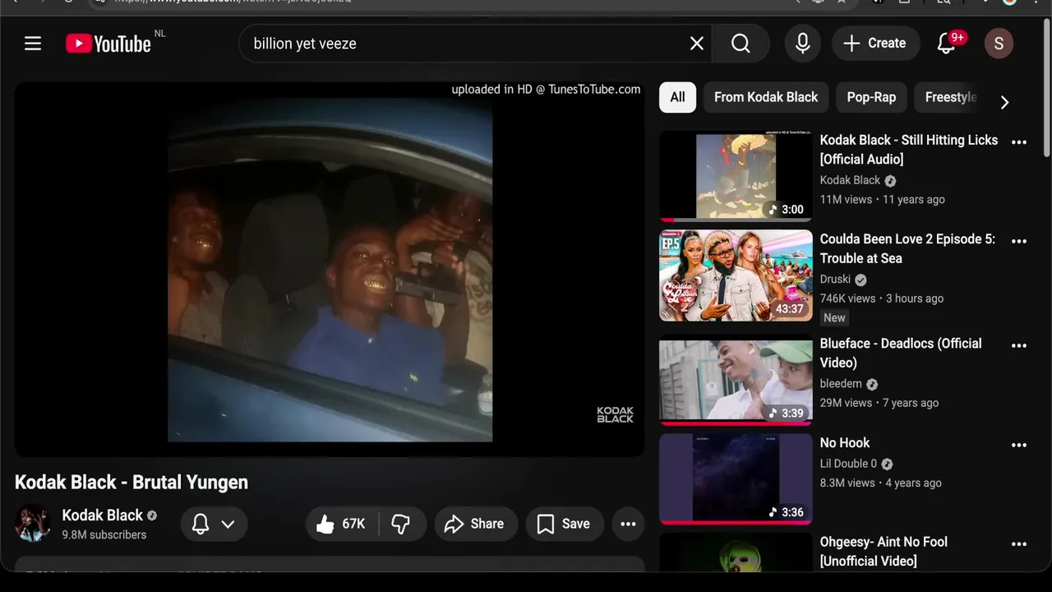
Task: Like the Brutal Yungen video
Action: [x=342, y=524]
